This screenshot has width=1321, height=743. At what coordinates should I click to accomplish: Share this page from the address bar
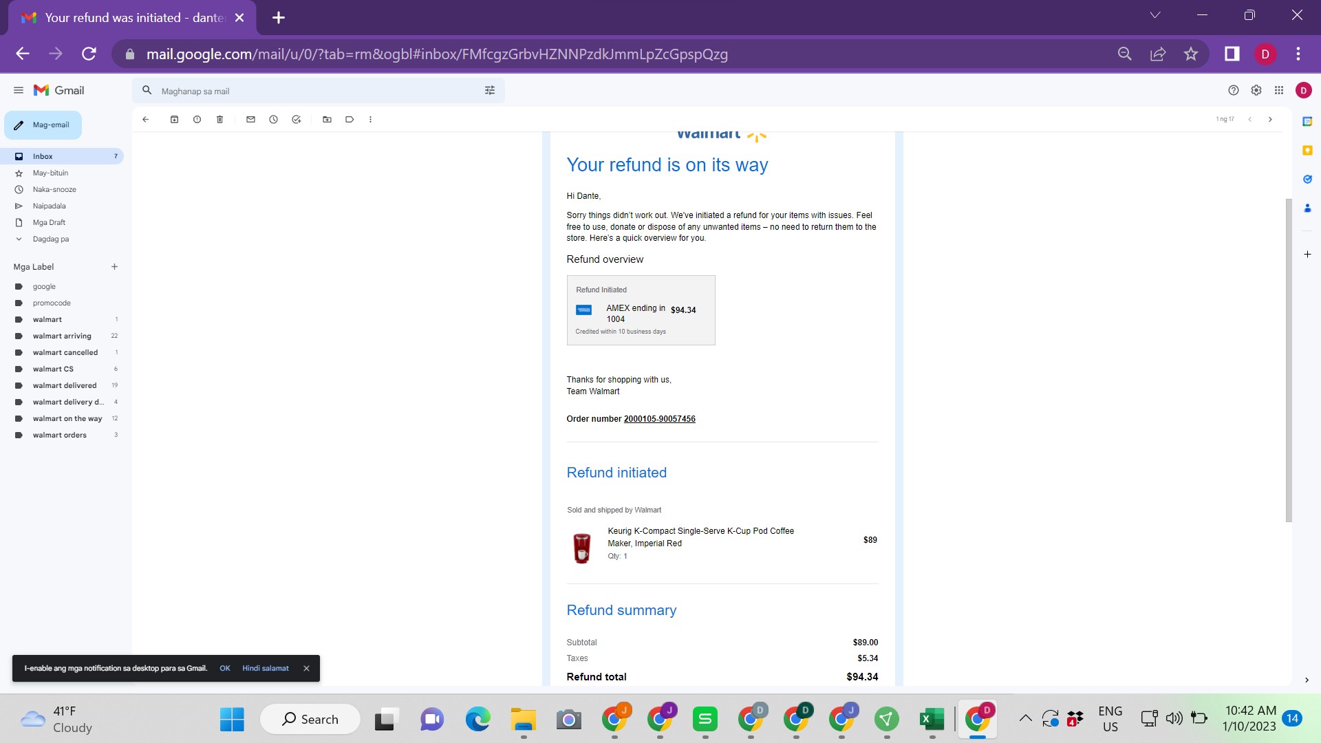point(1158,54)
